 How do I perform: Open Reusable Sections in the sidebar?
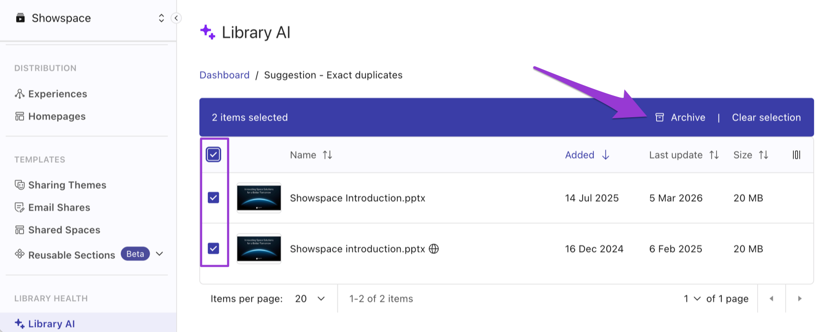coord(72,255)
